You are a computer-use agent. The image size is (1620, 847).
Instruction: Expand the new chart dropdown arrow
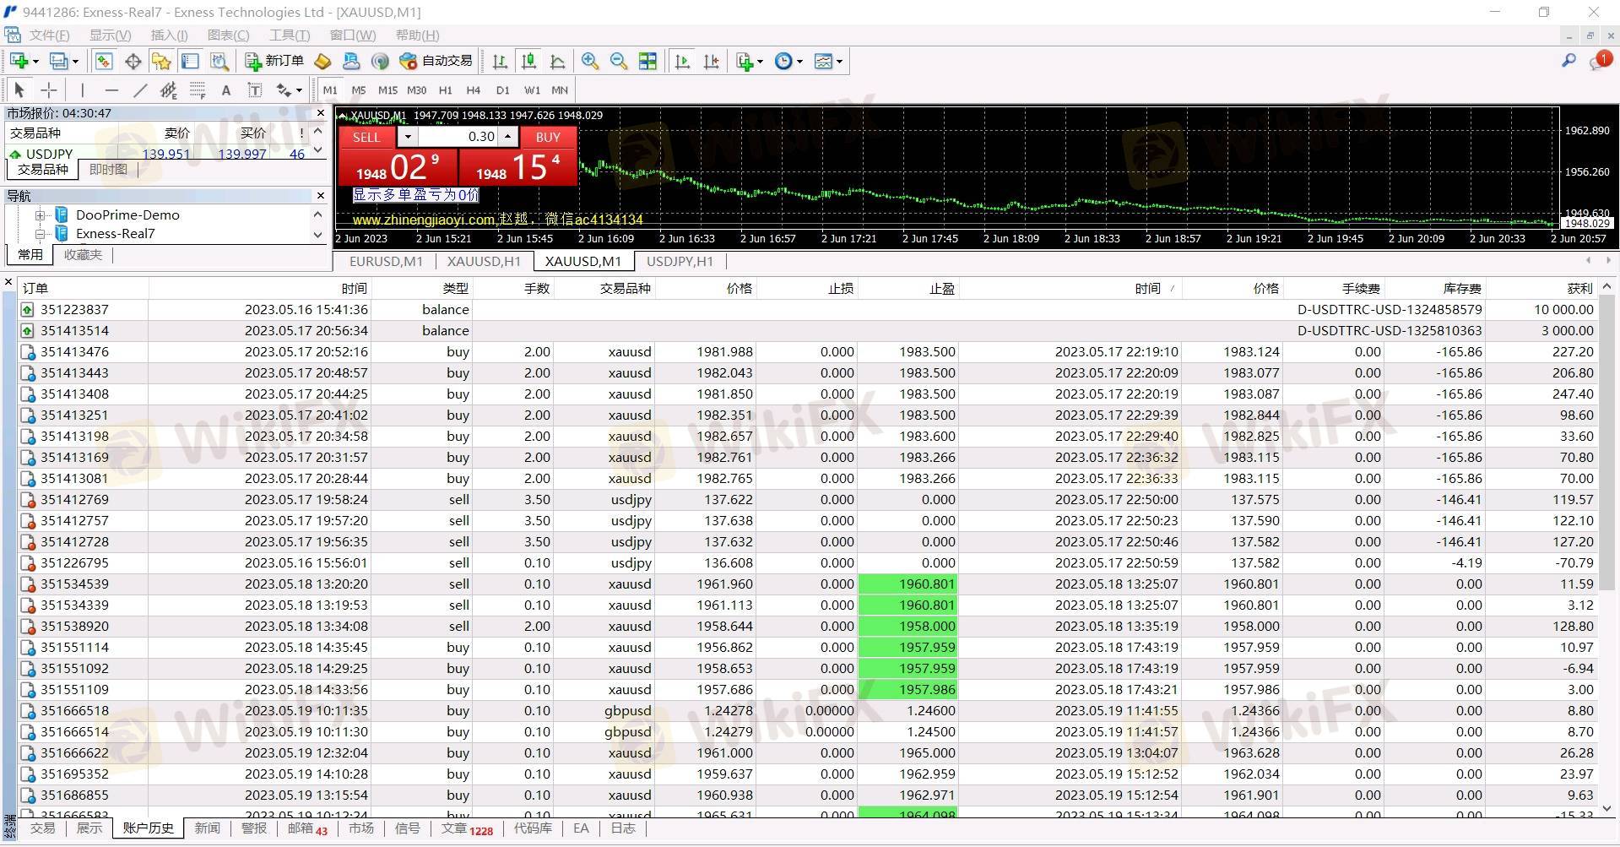tap(35, 62)
